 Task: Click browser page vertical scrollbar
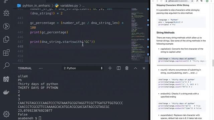pos(213,63)
